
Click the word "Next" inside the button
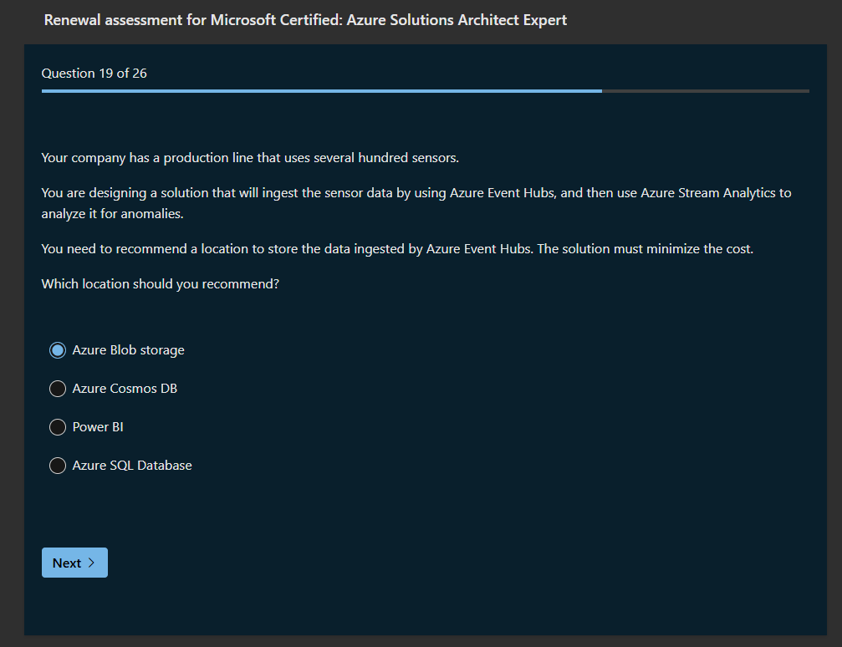coord(67,563)
